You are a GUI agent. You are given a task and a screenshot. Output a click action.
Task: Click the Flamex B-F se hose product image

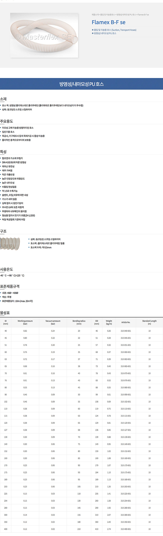click(x=44, y=35)
